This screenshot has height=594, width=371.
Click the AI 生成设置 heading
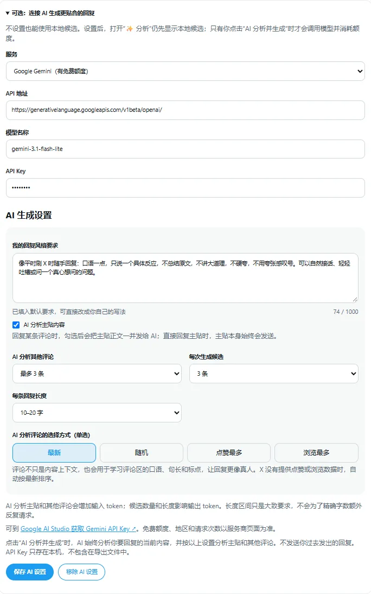pos(29,215)
